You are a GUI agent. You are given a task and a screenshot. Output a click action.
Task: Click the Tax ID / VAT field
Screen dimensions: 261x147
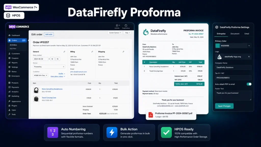pos(233,78)
